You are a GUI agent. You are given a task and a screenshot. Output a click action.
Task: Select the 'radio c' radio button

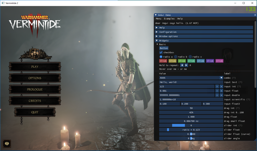pos(190,57)
